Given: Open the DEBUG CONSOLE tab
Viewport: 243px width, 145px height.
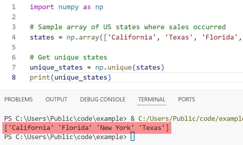Looking at the screenshot, I should 103,99.
